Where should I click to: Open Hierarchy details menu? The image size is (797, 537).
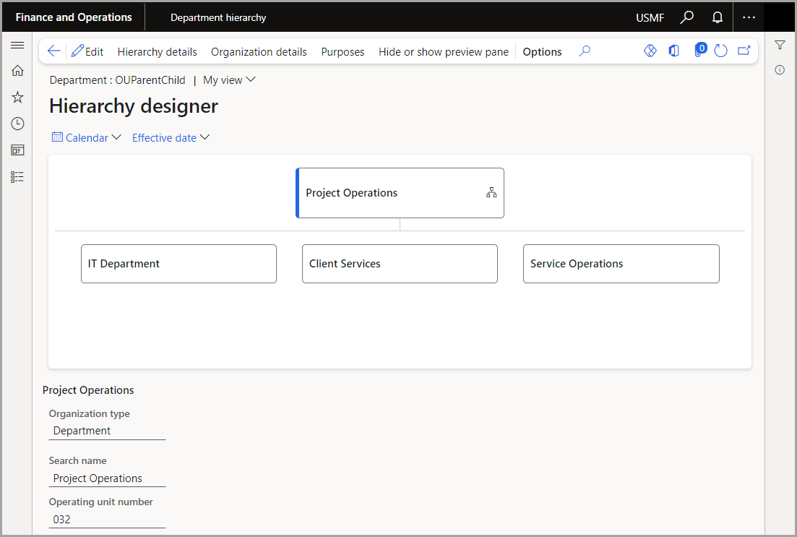pyautogui.click(x=157, y=52)
